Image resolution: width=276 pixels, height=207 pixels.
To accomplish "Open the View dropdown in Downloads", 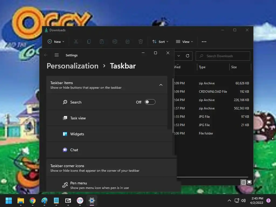I will pyautogui.click(x=184, y=42).
